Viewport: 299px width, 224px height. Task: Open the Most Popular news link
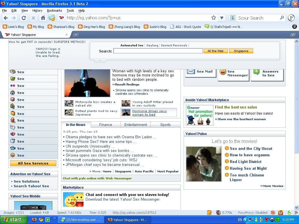[x=168, y=171]
